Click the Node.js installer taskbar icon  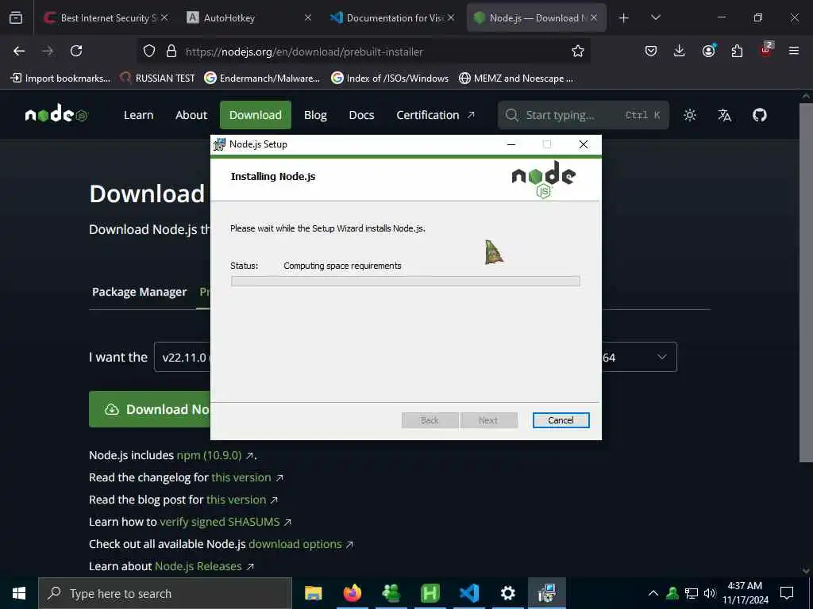coord(546,593)
